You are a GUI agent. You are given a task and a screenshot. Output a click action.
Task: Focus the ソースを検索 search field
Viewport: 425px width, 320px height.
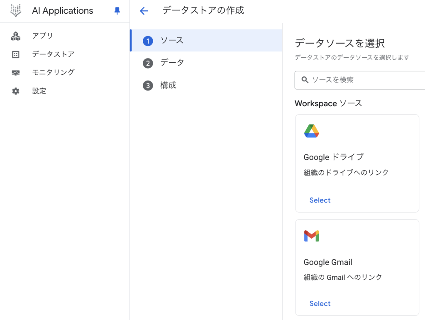tap(365, 80)
